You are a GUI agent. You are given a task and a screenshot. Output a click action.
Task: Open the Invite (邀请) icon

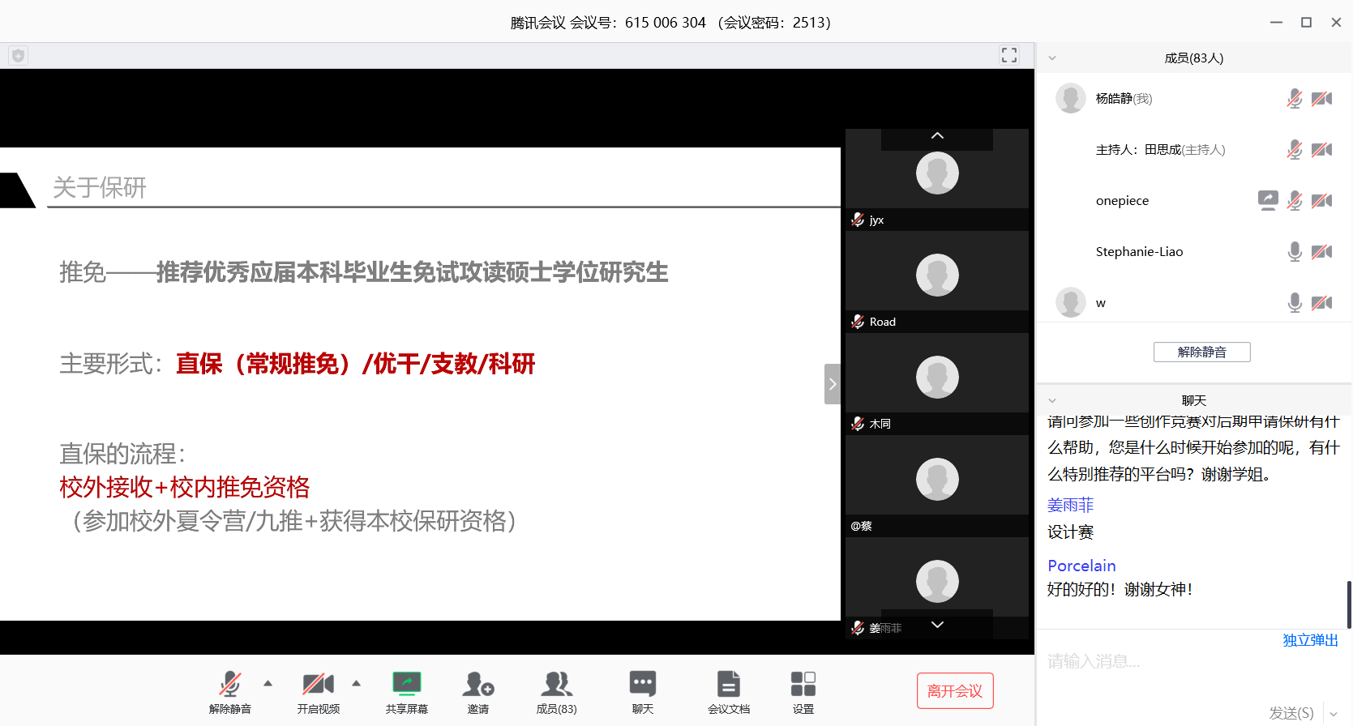point(477,685)
